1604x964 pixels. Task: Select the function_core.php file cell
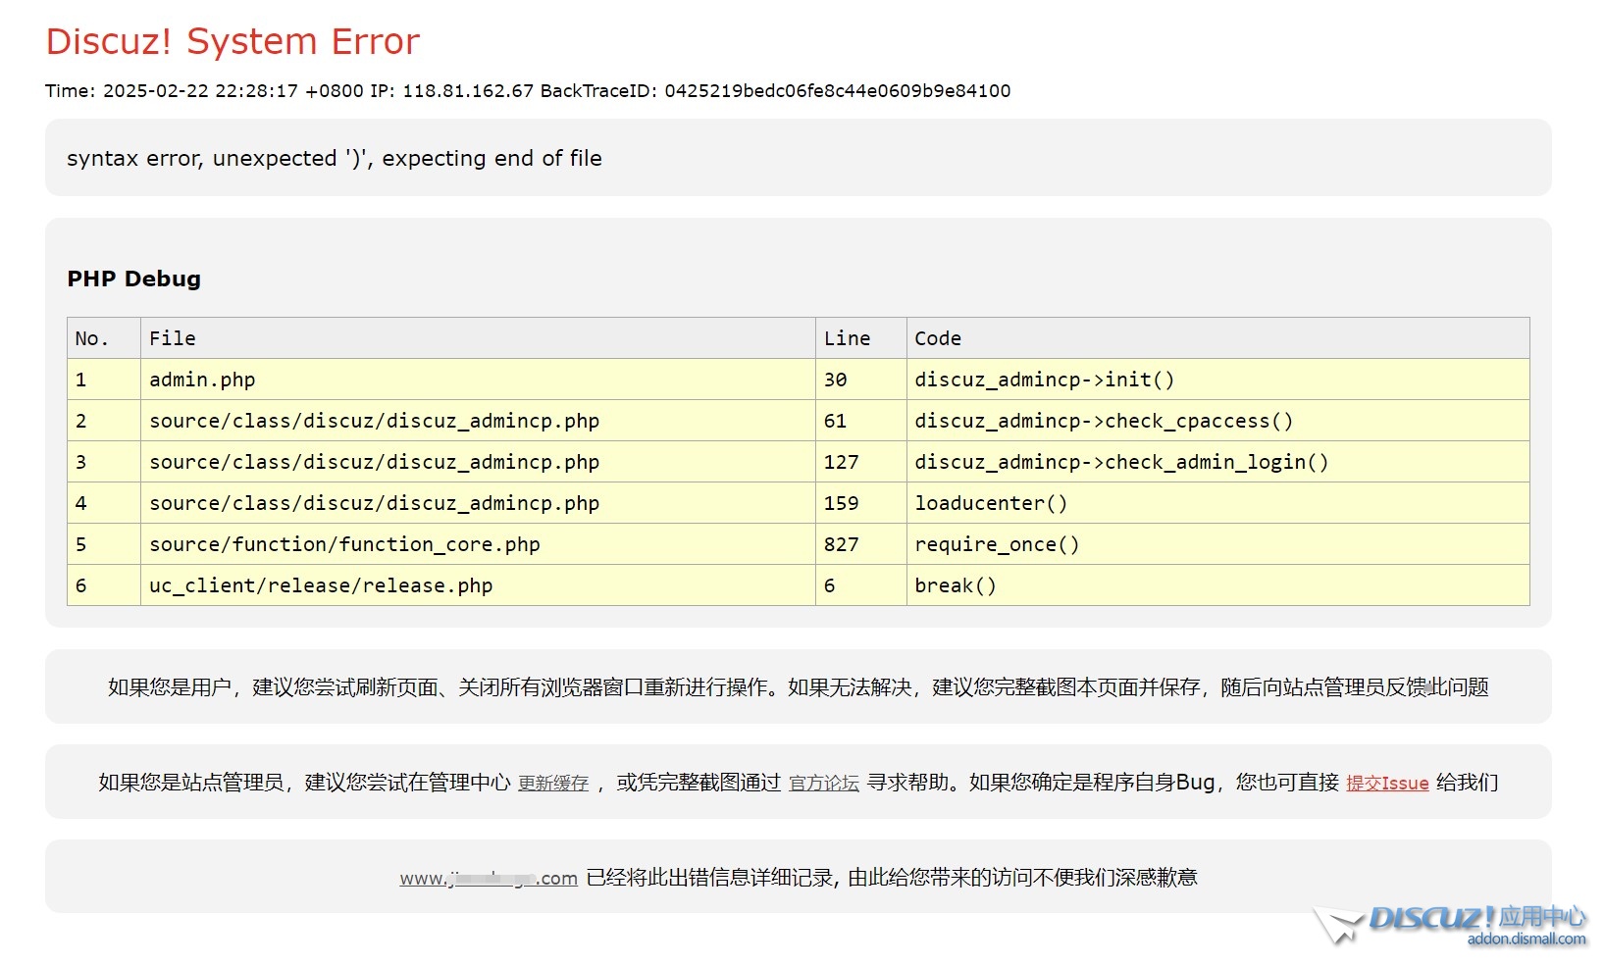tap(344, 544)
